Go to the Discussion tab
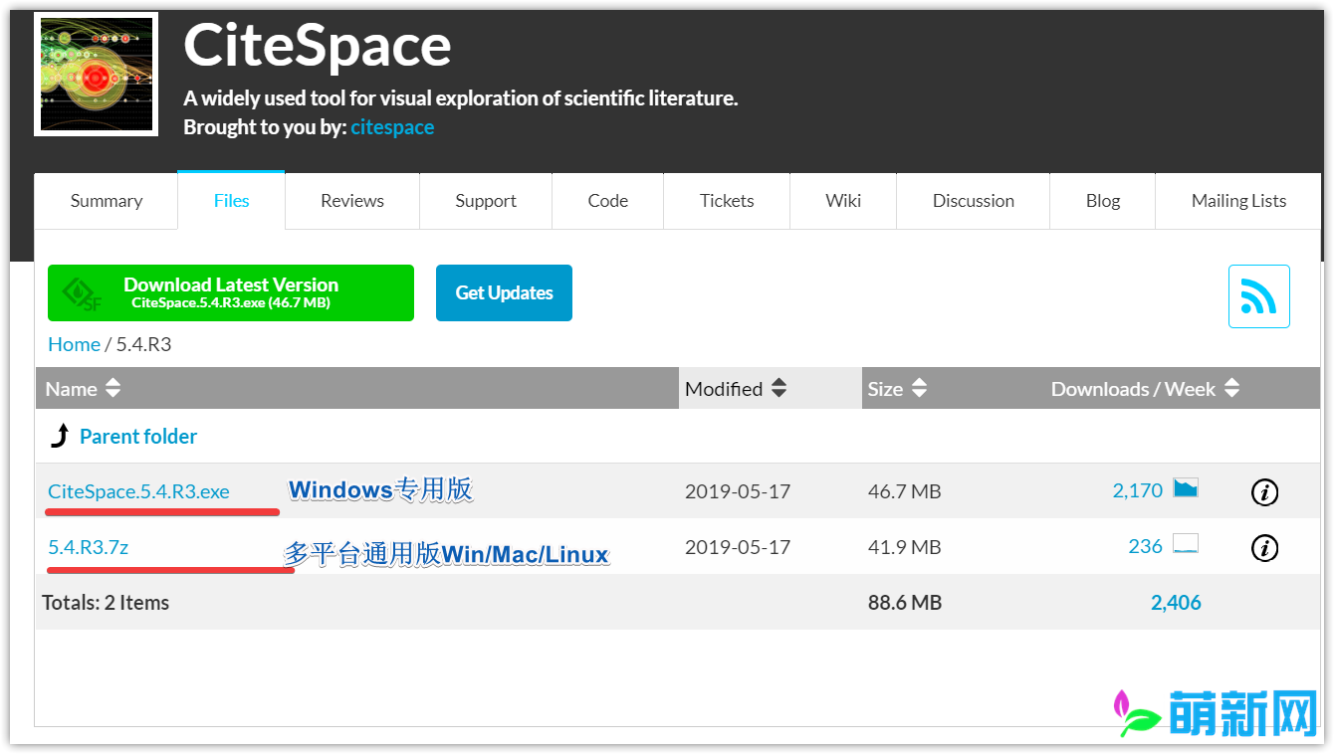The width and height of the screenshot is (1334, 754). [x=974, y=200]
